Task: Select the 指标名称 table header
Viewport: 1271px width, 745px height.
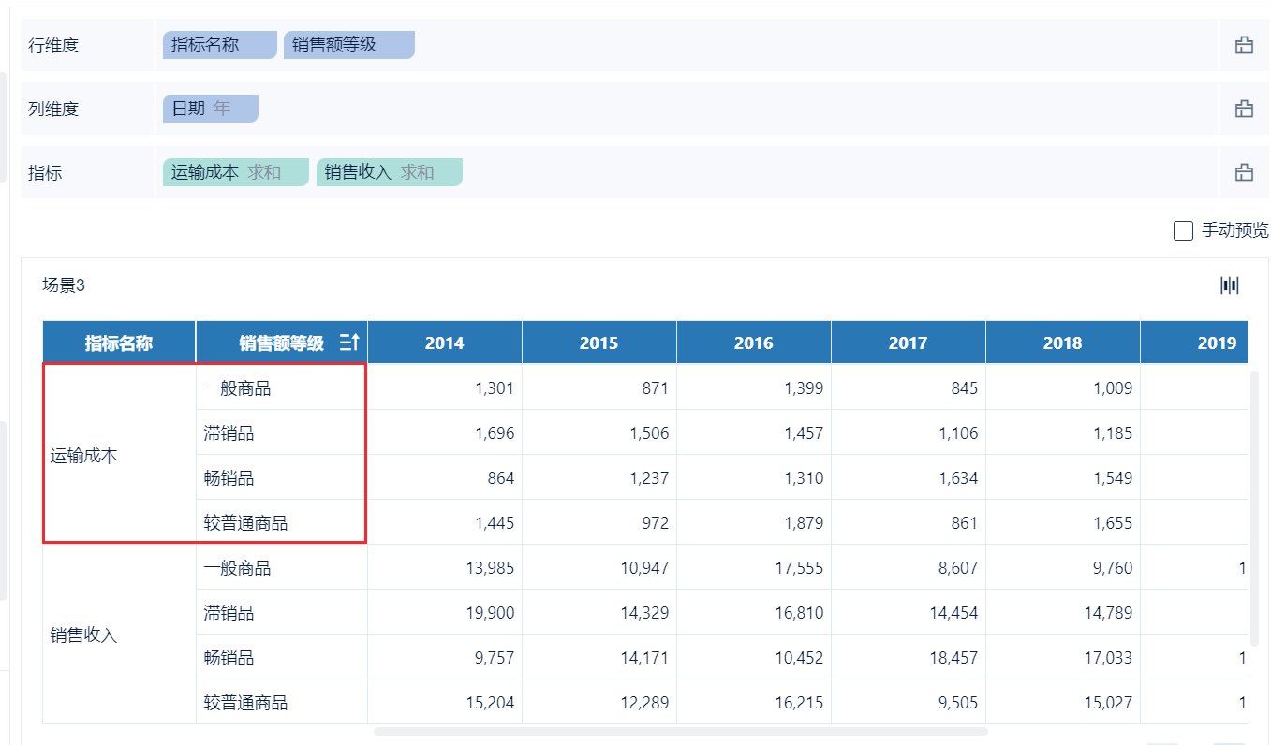Action: click(119, 343)
